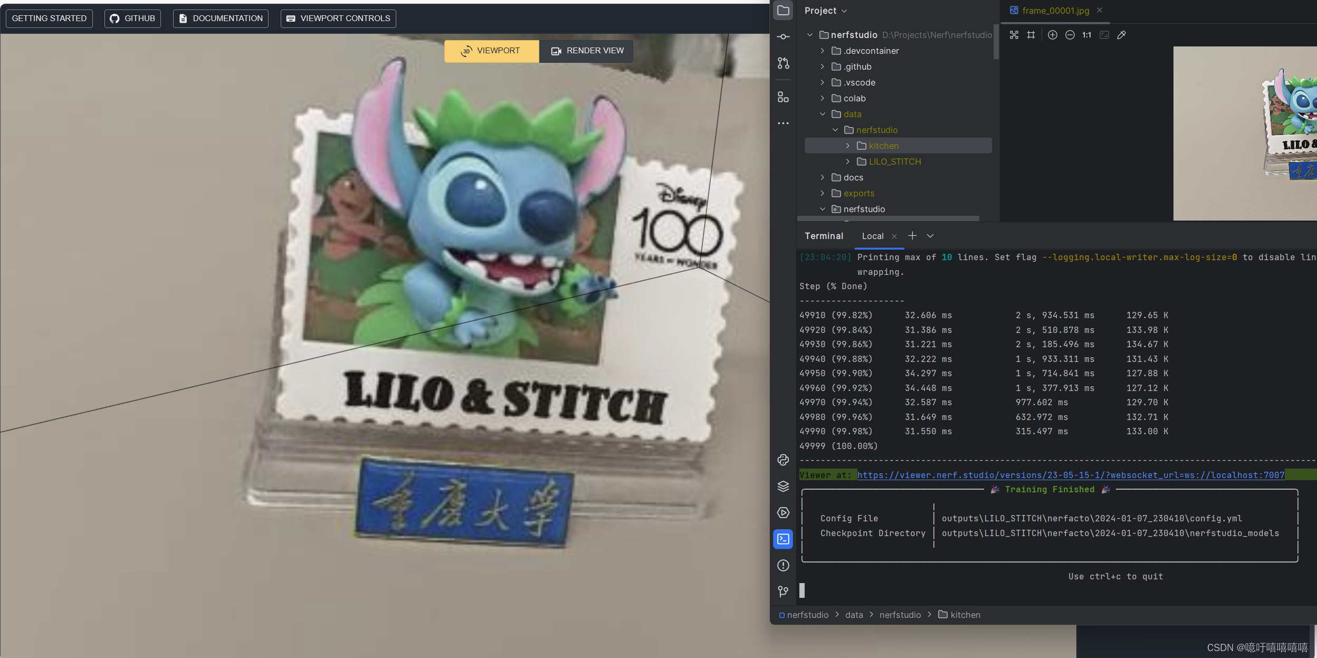
Task: Select the LILO_STITCH folder row
Action: (x=898, y=161)
